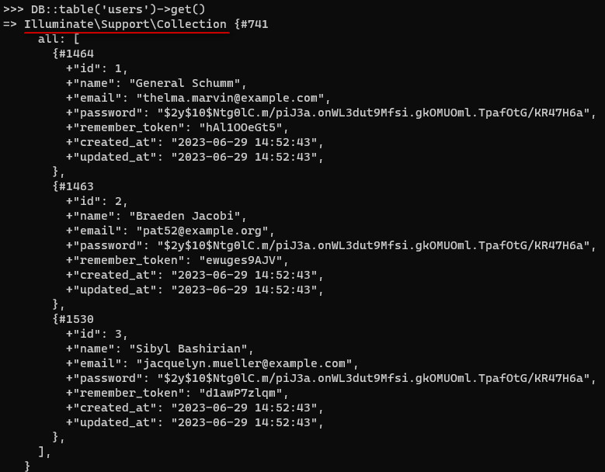Click the remember_token value ewuges9AJV

click(241, 260)
